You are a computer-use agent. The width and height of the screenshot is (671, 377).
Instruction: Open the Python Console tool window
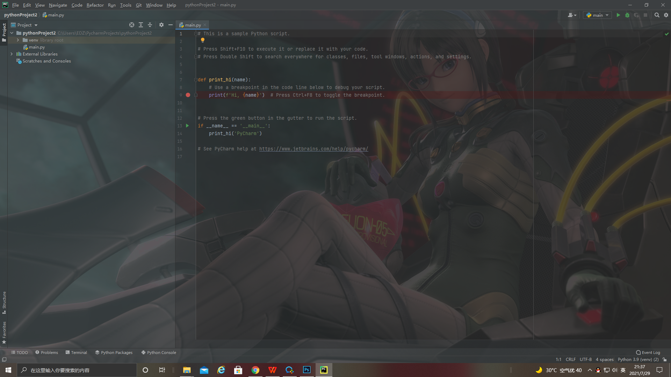click(159, 352)
